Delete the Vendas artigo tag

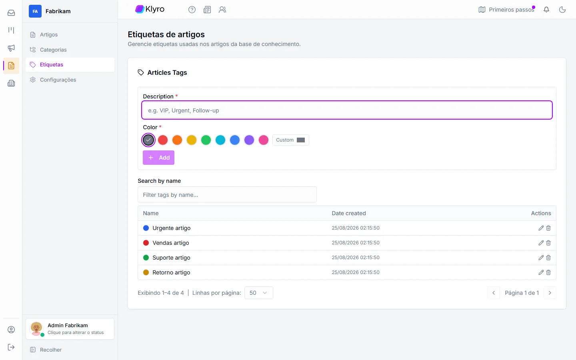pos(548,243)
